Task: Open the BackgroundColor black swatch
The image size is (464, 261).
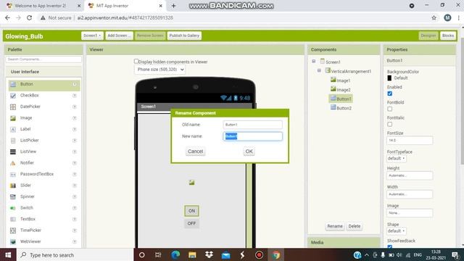Action: [x=389, y=78]
